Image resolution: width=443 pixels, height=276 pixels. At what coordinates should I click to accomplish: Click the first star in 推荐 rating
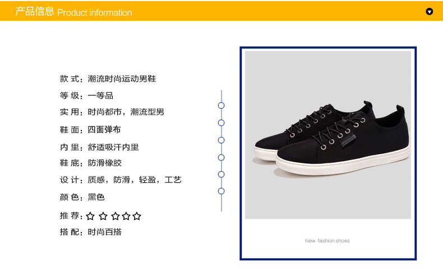point(90,216)
